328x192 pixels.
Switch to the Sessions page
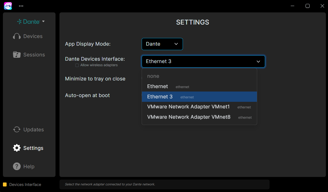pos(29,55)
